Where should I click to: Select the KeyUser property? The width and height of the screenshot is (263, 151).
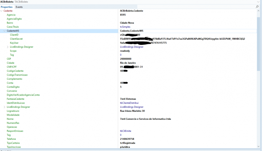pyautogui.click(x=14, y=43)
